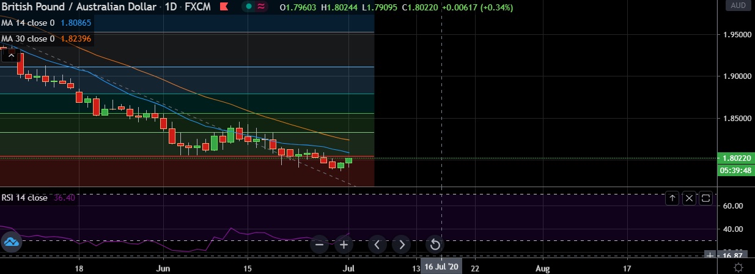Open AUD currency selector on price axis
755x274 pixels.
(738, 6)
